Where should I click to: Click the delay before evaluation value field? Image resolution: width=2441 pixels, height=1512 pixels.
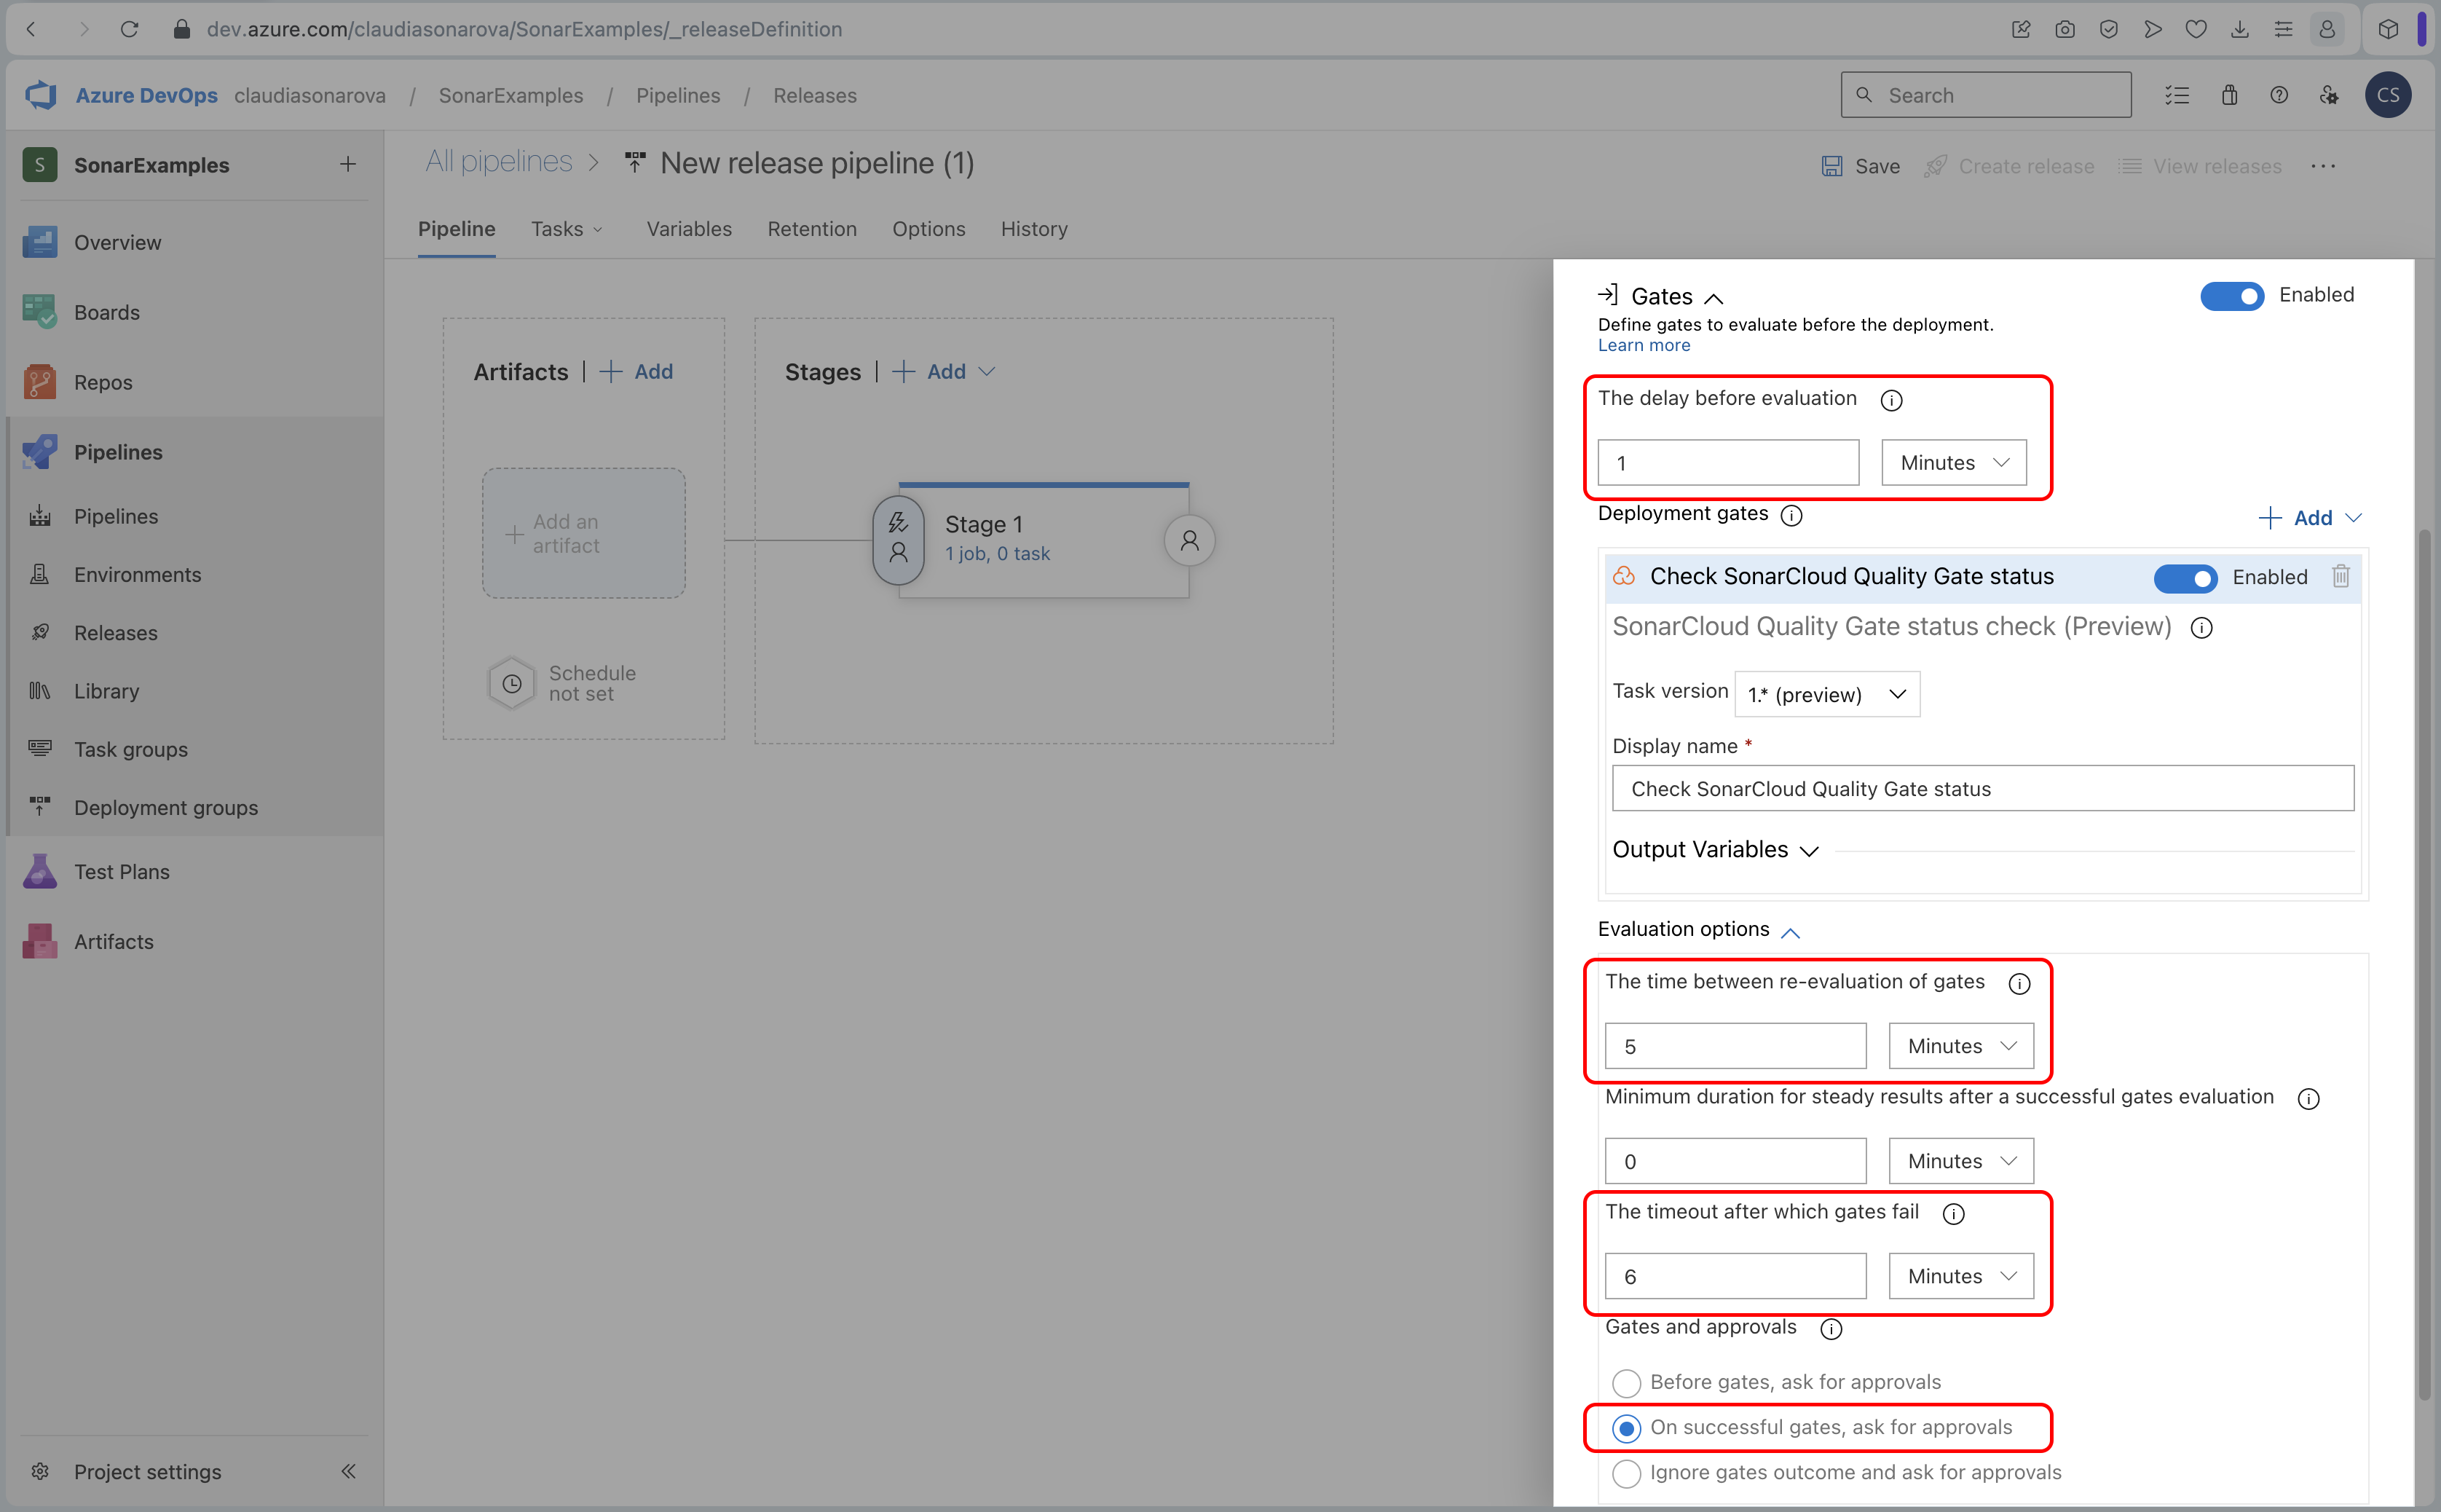point(1728,463)
